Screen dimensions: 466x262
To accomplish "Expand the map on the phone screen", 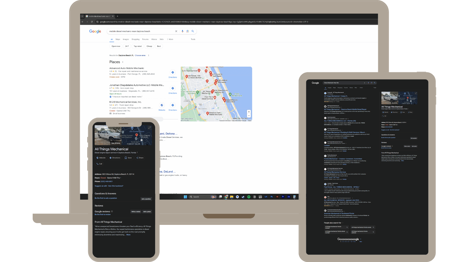I will (x=149, y=128).
